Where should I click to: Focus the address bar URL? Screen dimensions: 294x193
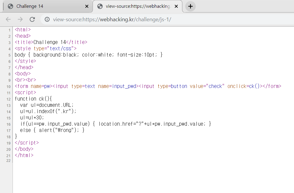[112, 19]
